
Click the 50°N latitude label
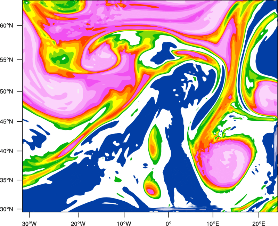[7, 91]
